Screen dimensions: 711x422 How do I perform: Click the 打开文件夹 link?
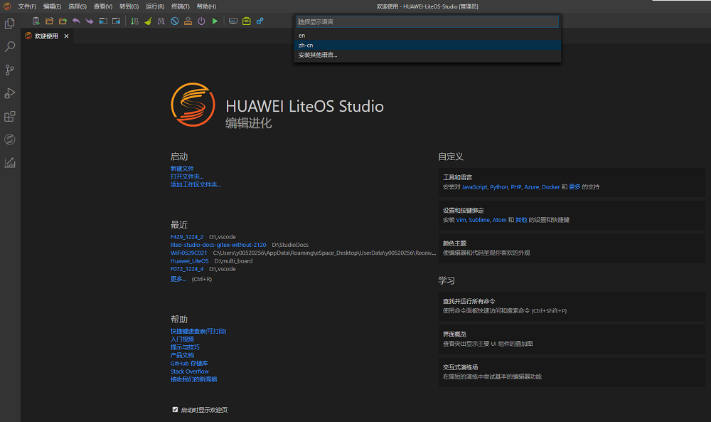click(187, 176)
